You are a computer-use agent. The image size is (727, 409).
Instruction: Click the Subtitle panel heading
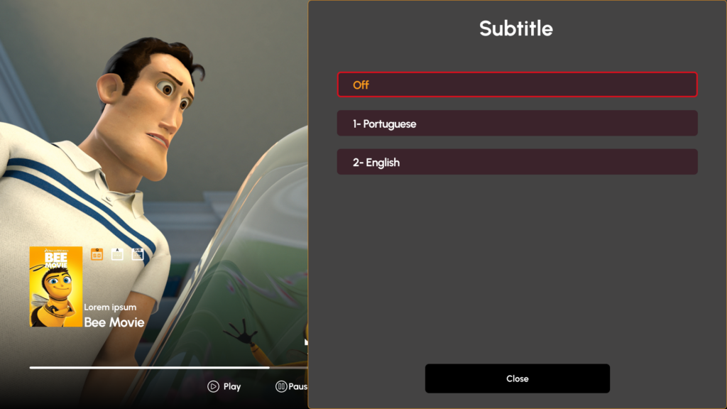tap(516, 28)
